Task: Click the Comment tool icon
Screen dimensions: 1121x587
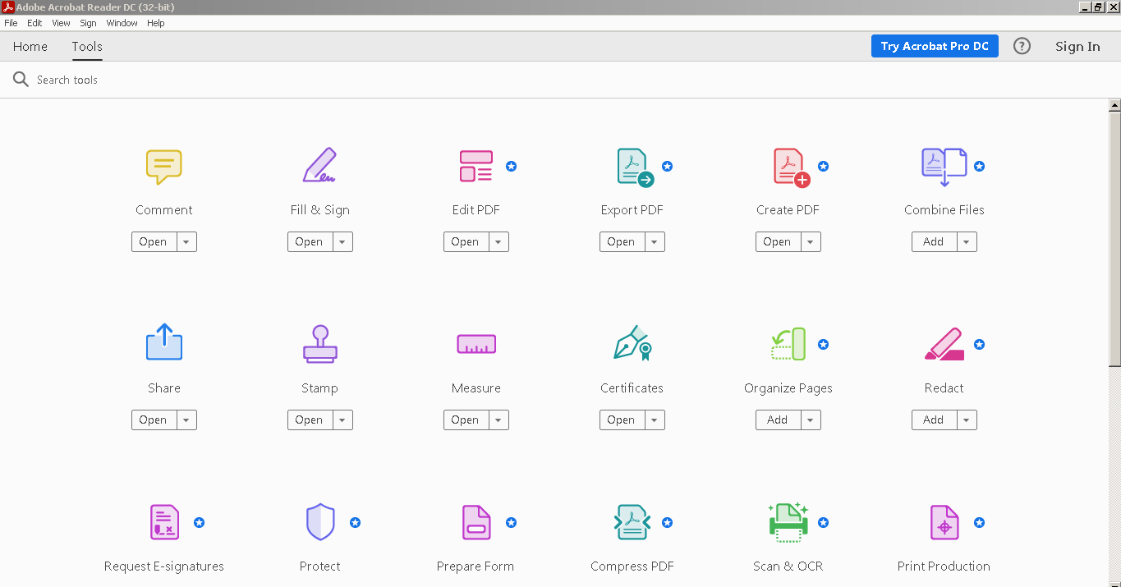Action: click(164, 167)
